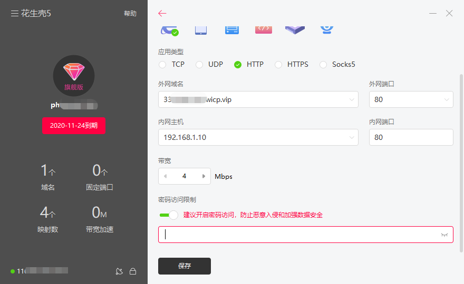
Task: Click the 旗舰版 diamond avatar
Action: 74,76
